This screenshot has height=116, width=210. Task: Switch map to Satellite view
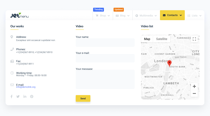pos(162,39)
